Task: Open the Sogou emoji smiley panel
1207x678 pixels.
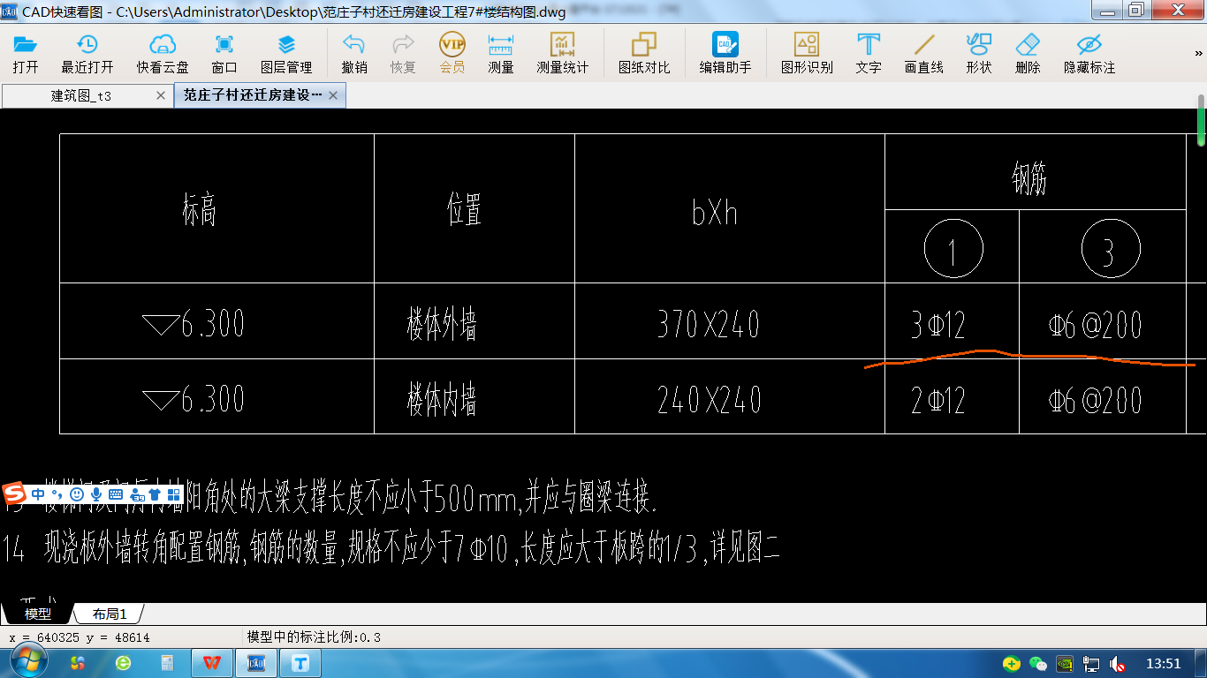Action: 77,493
